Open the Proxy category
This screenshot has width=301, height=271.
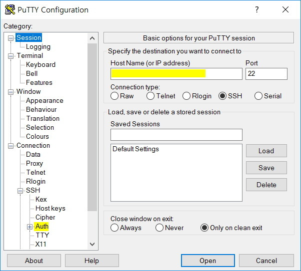34,164
